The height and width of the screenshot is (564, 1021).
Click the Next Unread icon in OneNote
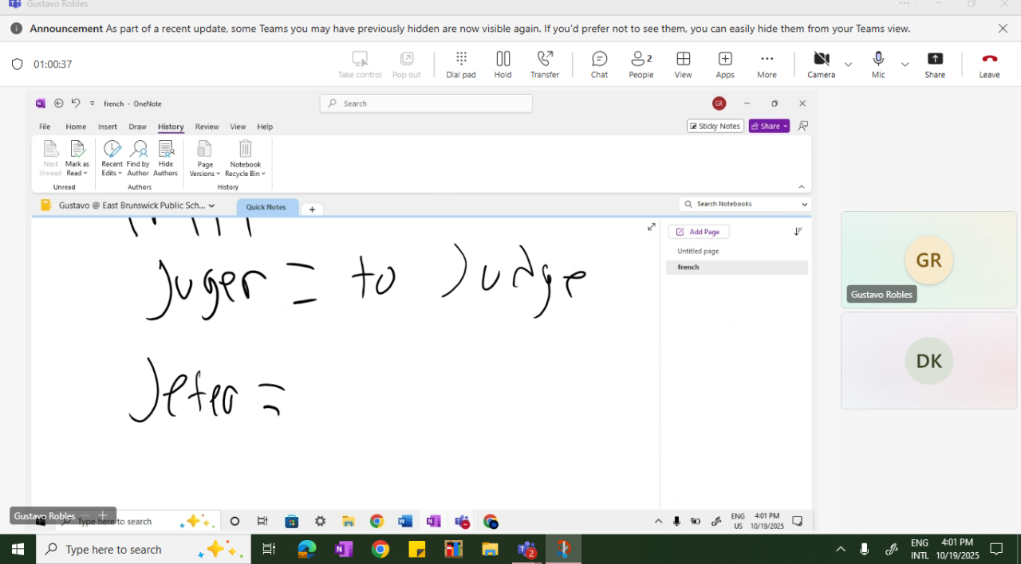[x=50, y=158]
